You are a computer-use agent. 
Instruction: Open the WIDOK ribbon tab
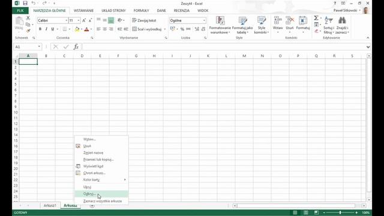[203, 11]
